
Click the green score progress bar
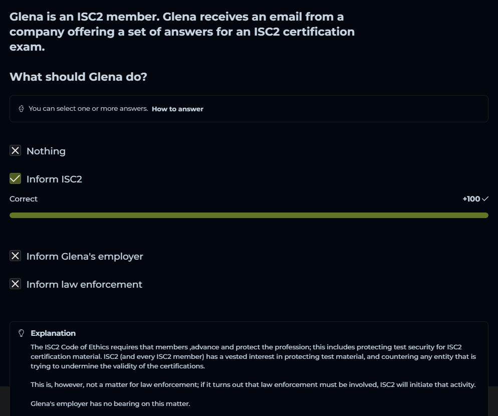248,215
